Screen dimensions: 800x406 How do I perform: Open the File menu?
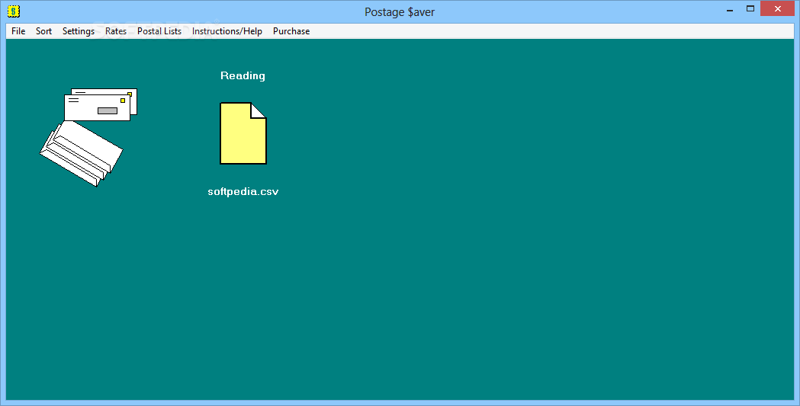coord(18,31)
